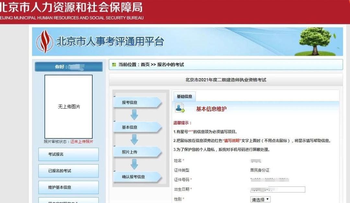Click the arrow above 确认报考信息 step
Image resolution: width=350 pixels, height=203 pixels.
tap(134, 164)
